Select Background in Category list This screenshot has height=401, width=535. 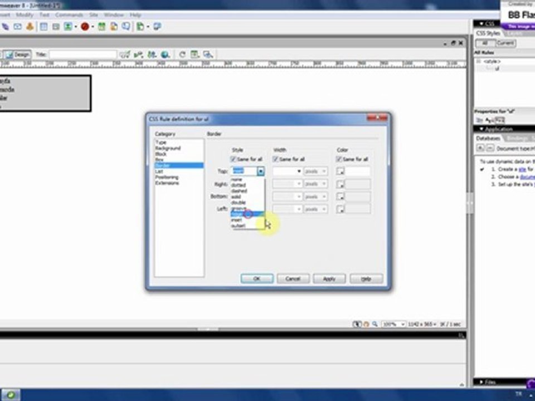[179, 148]
